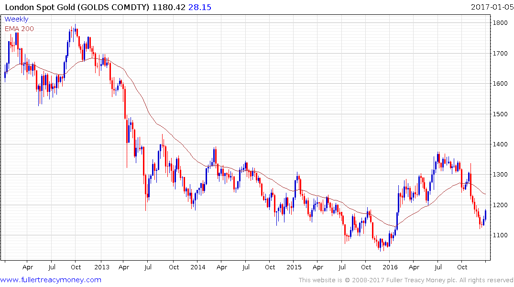The height and width of the screenshot is (287, 514).
Task: Click the 1400 price axis label
Action: (500, 144)
